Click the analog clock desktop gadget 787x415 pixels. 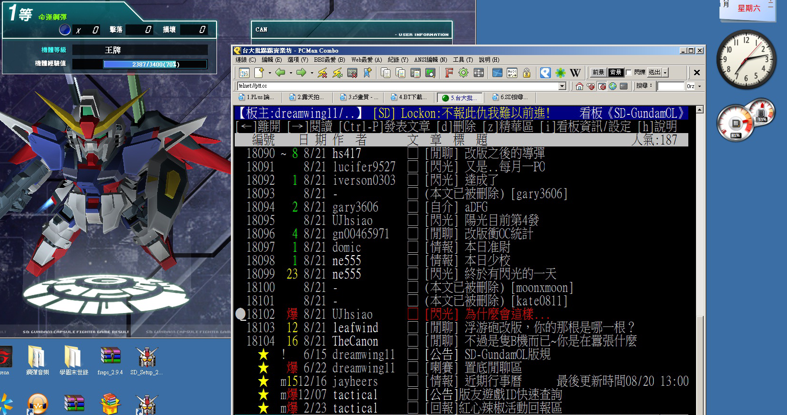click(x=746, y=59)
